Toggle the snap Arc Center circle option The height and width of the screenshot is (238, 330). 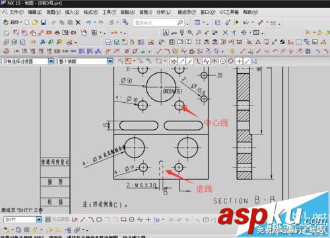pyautogui.click(x=222, y=61)
